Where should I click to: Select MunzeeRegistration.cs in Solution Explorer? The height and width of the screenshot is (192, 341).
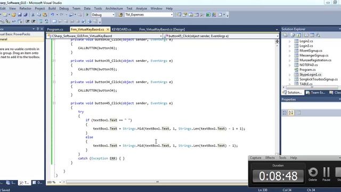point(315,60)
